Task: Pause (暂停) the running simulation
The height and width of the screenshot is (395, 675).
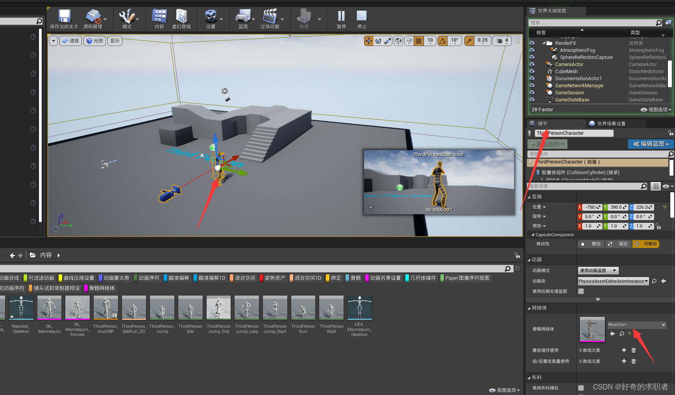Action: tap(341, 19)
